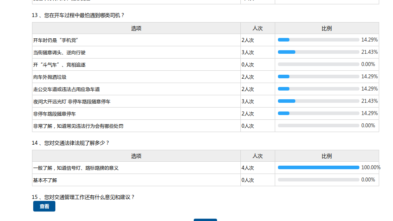Click the 查看 button under question 15
The image size is (393, 221).
coord(44,206)
